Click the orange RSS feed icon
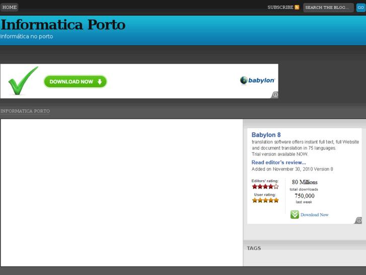This screenshot has height=275, width=366. 297,7
